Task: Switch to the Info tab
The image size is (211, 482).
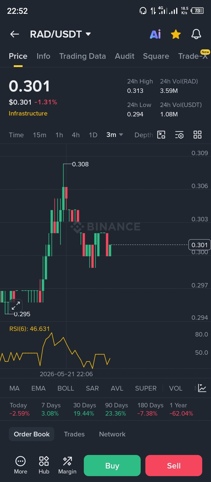Action: (43, 56)
